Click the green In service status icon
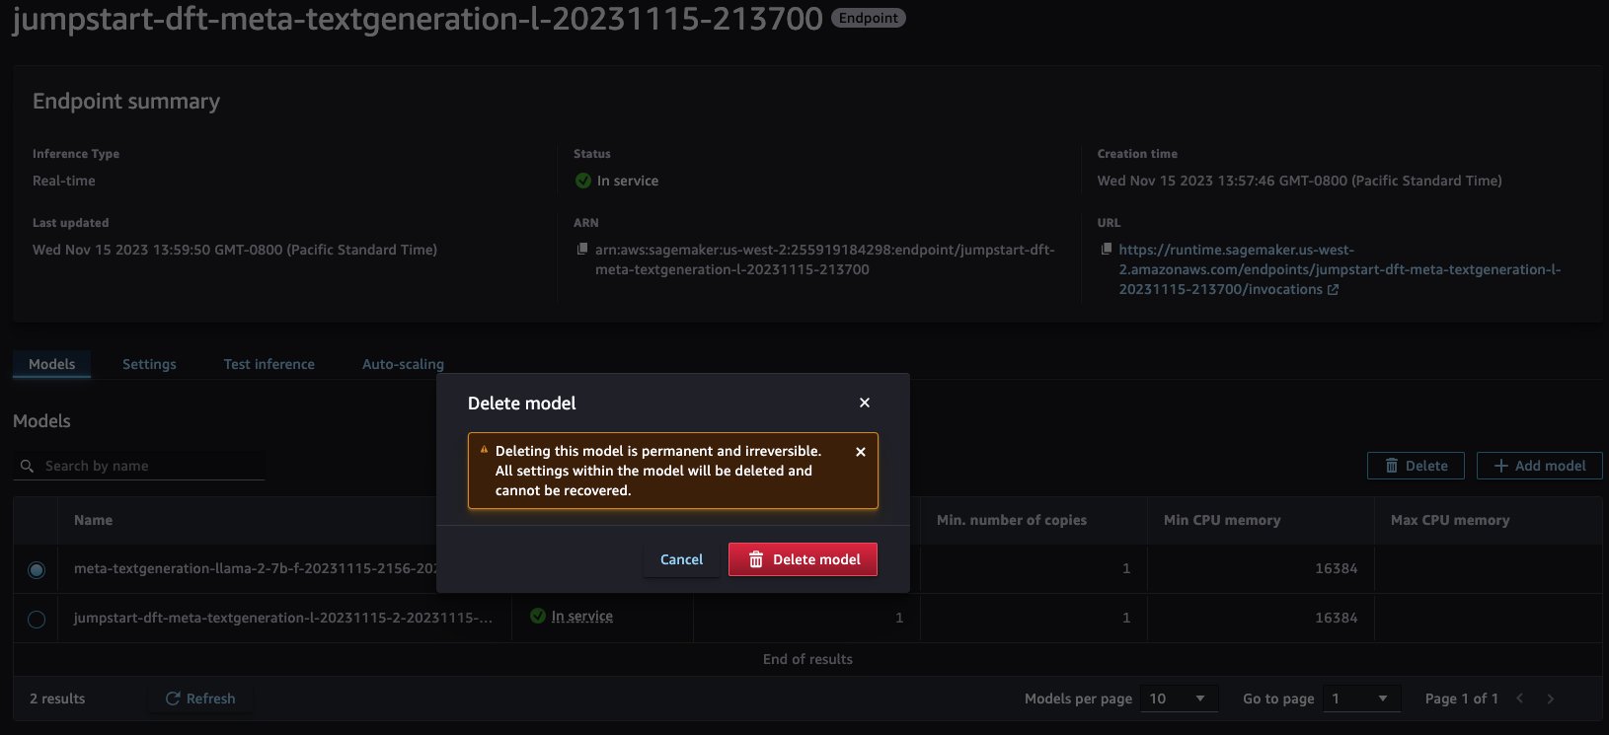Viewport: 1609px width, 735px height. point(583,181)
